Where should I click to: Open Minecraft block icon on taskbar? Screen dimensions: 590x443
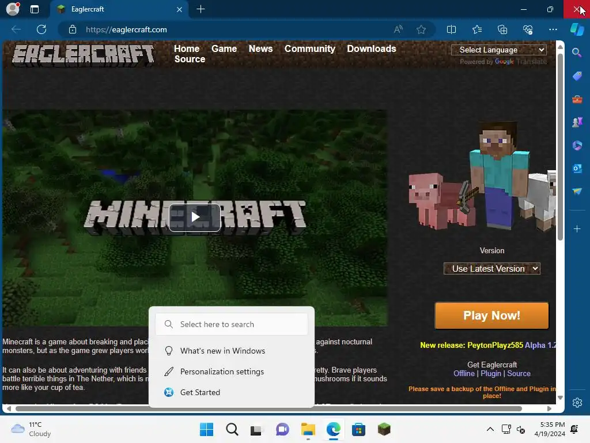[x=384, y=429]
